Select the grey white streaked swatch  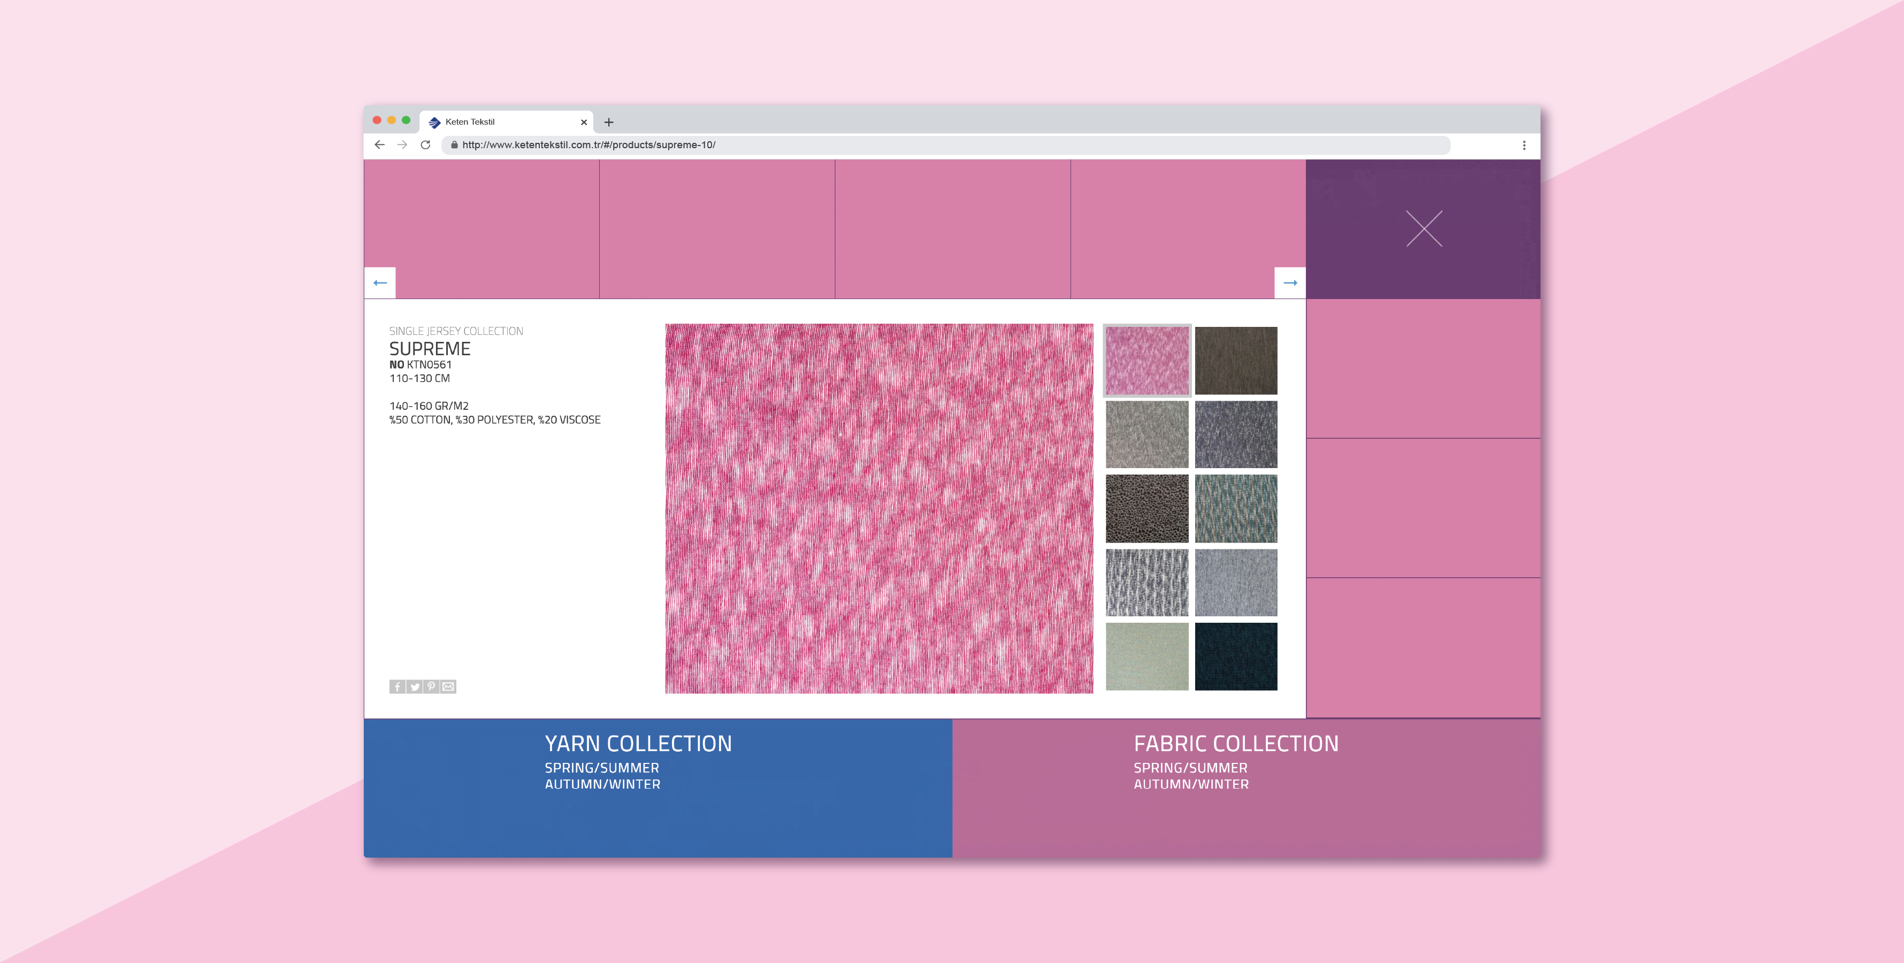(1147, 583)
